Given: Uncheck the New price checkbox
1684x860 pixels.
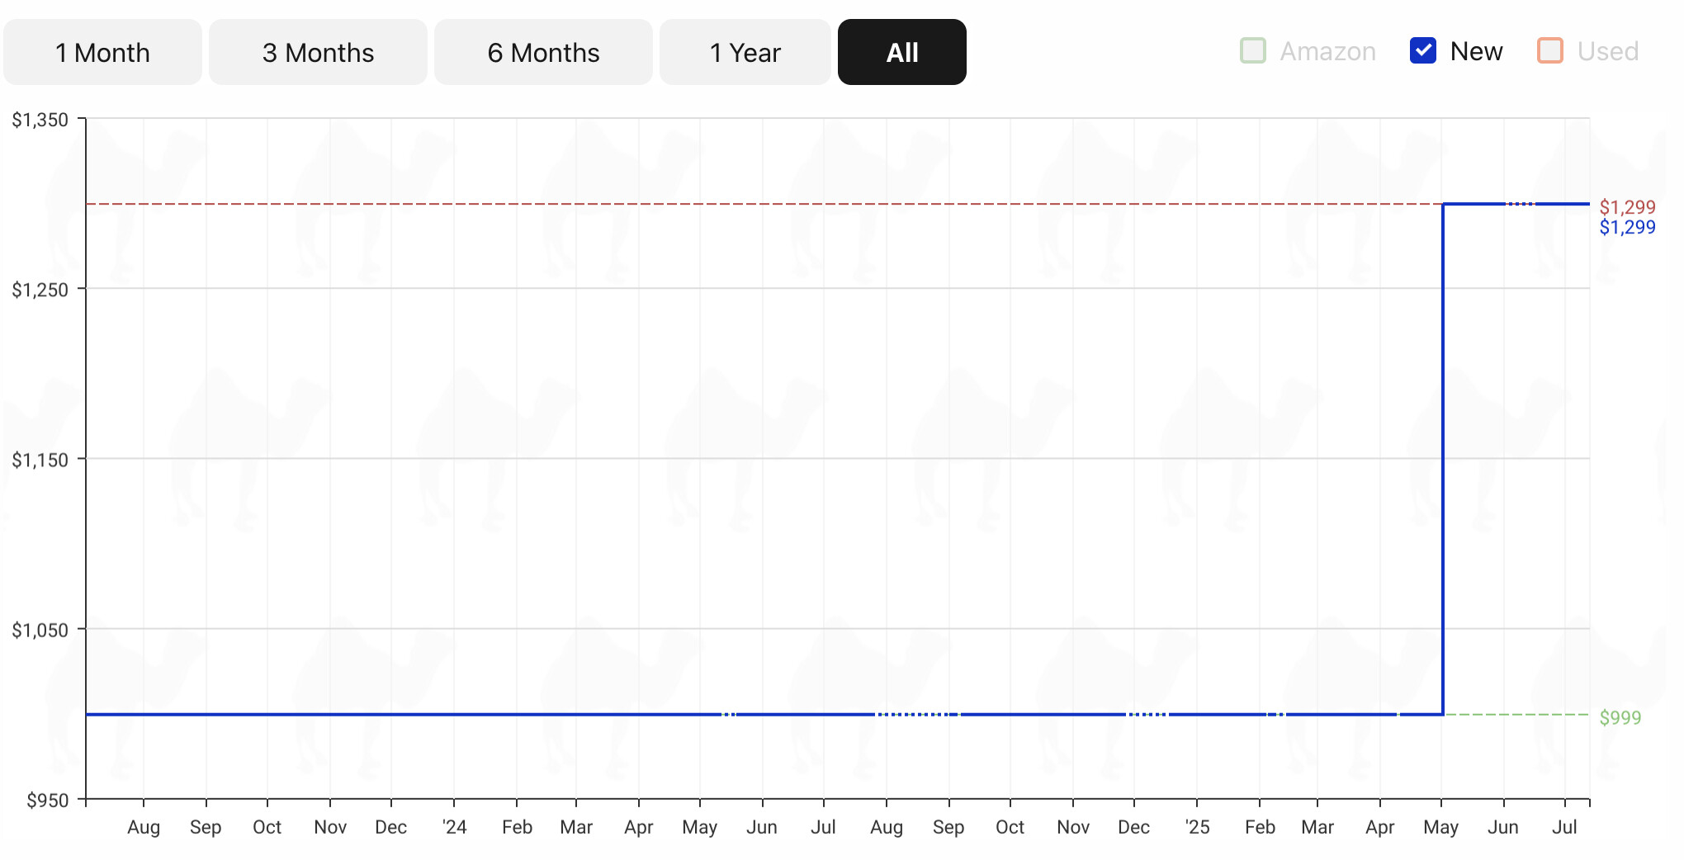Looking at the screenshot, I should pos(1423,51).
